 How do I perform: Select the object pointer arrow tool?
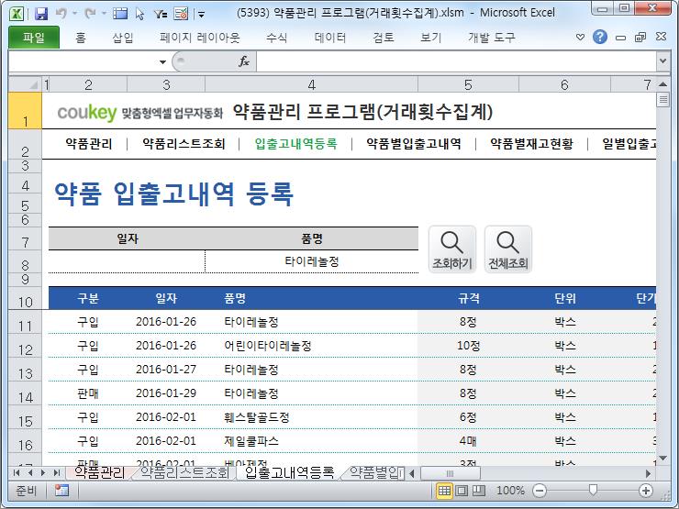(x=139, y=15)
